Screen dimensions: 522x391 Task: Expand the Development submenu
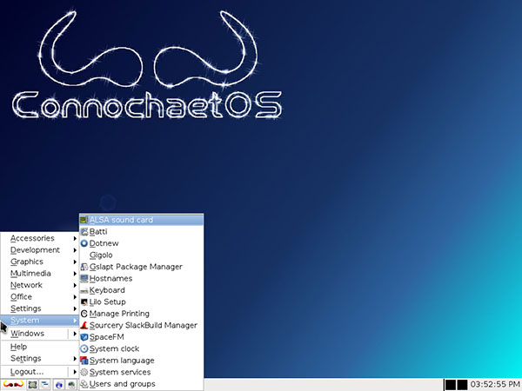pos(40,250)
